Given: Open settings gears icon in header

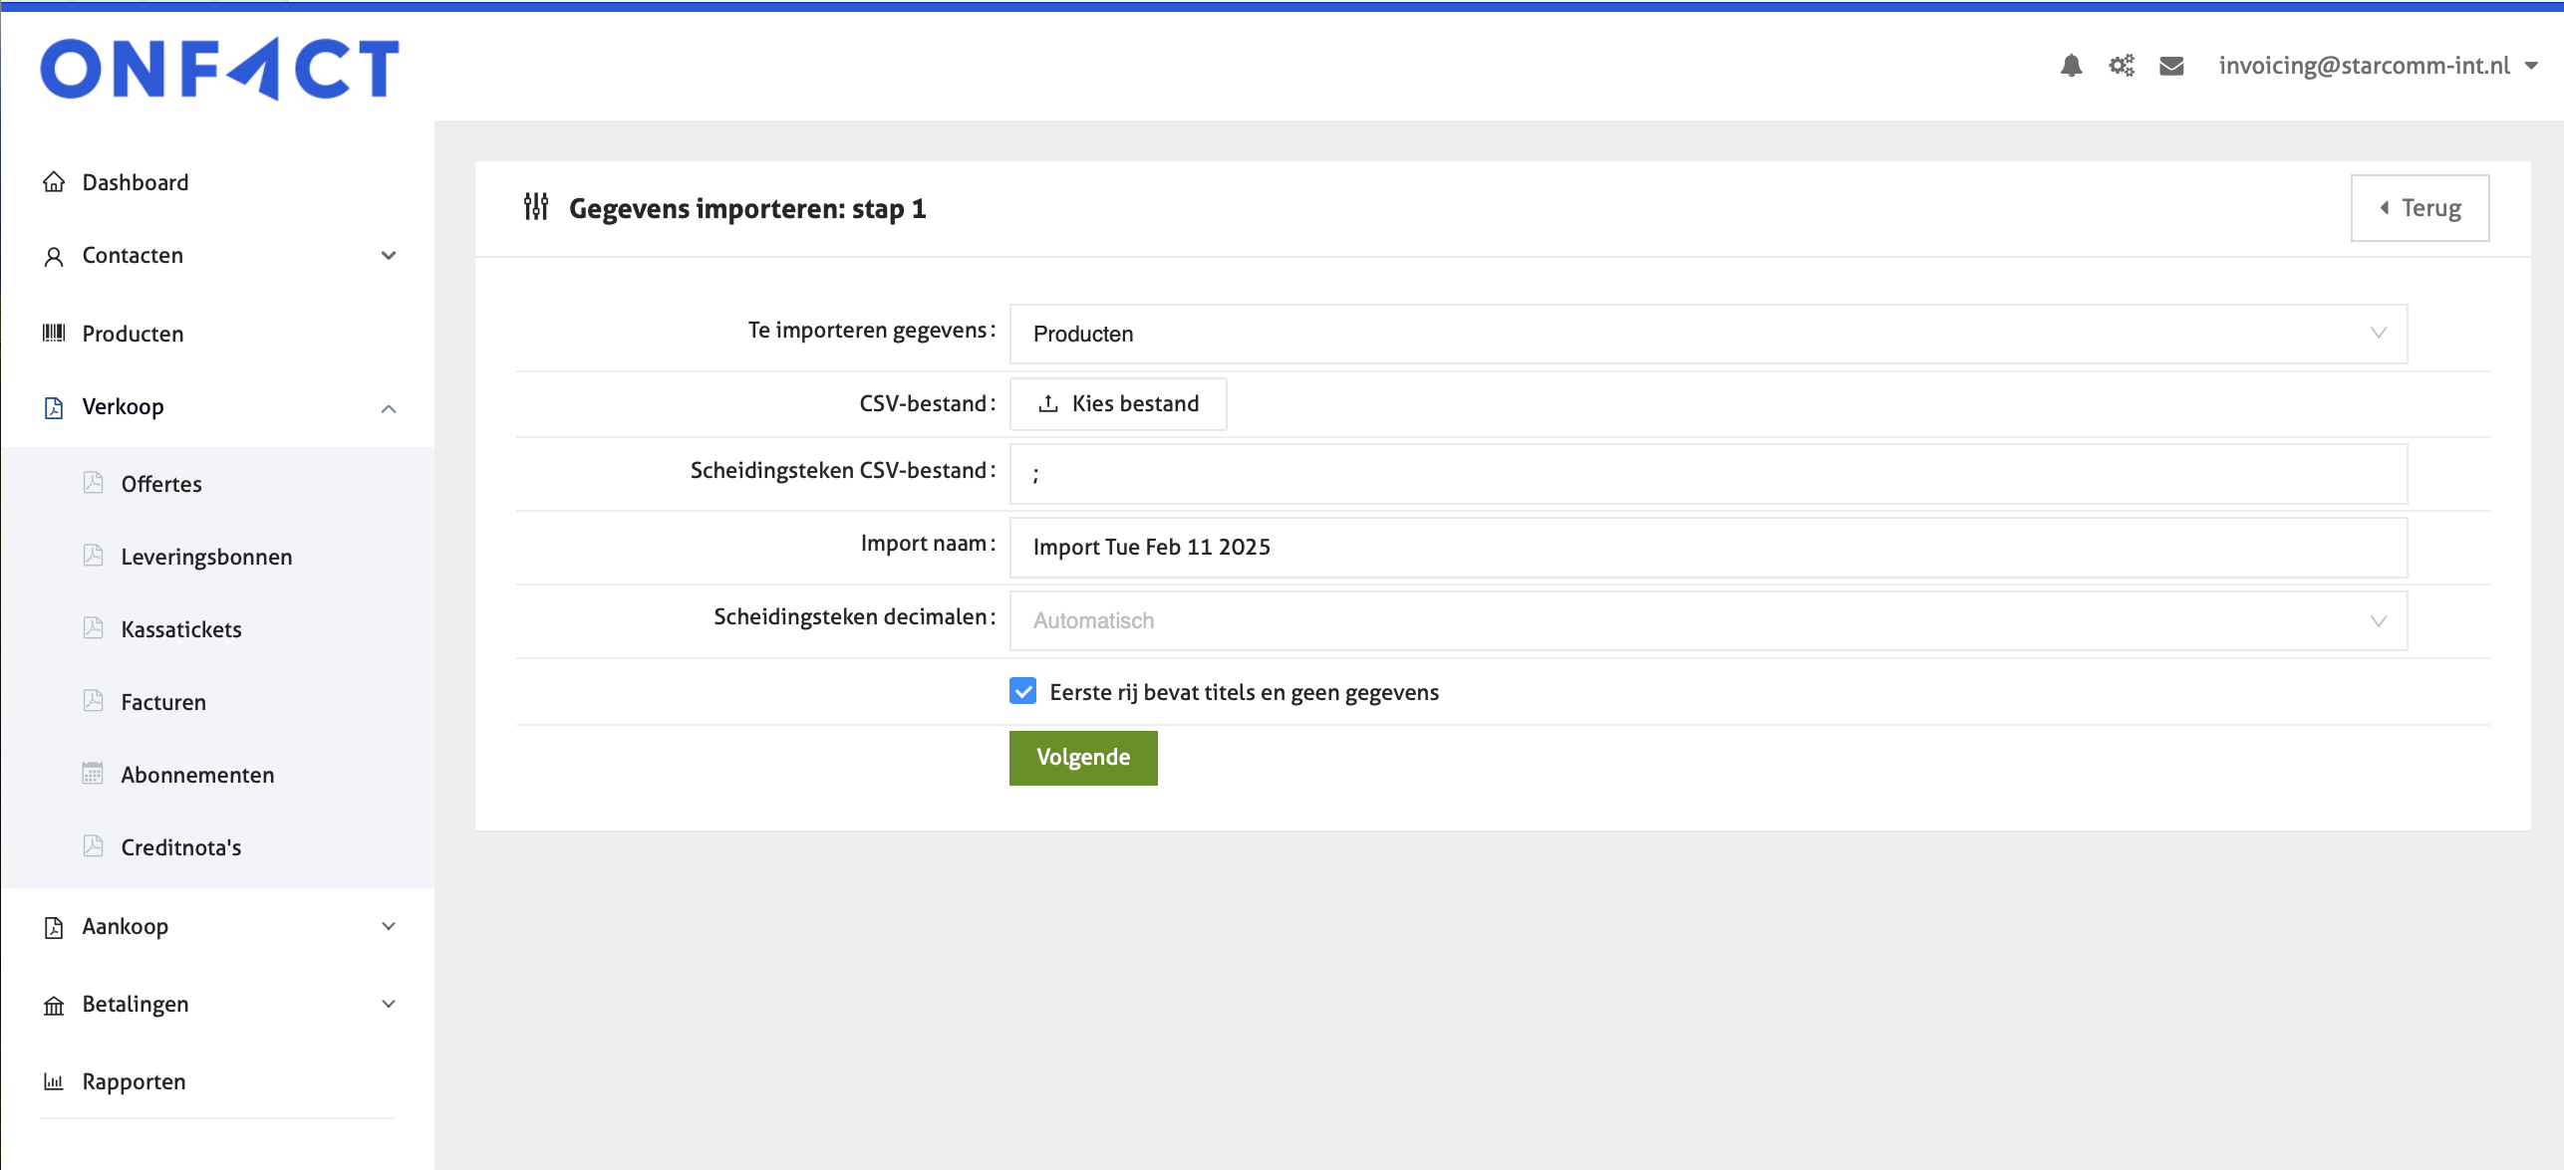Looking at the screenshot, I should pos(2122,66).
